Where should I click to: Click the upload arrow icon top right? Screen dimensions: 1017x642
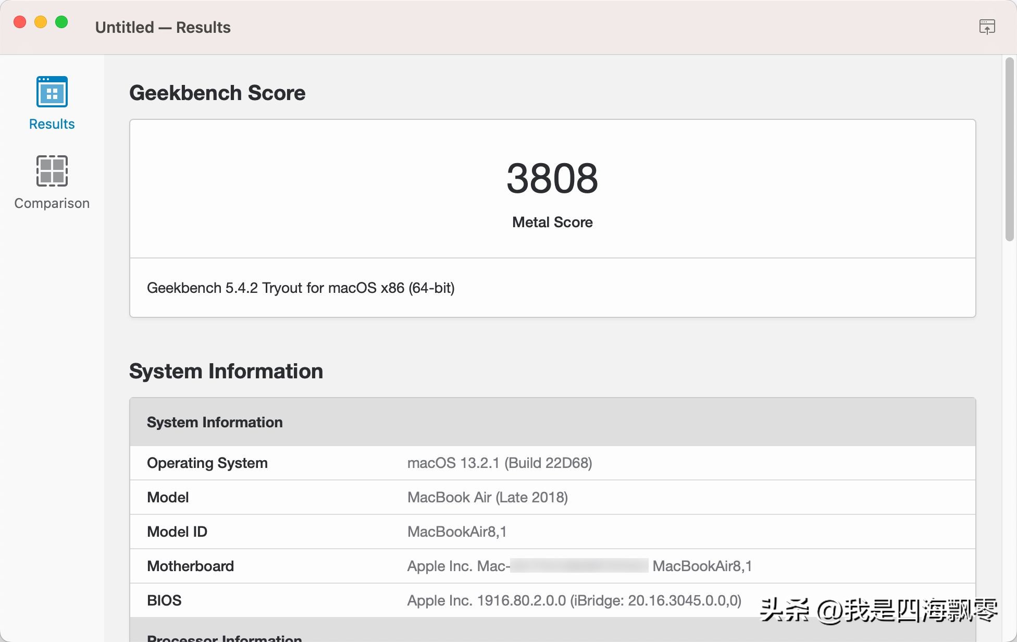[x=987, y=26]
